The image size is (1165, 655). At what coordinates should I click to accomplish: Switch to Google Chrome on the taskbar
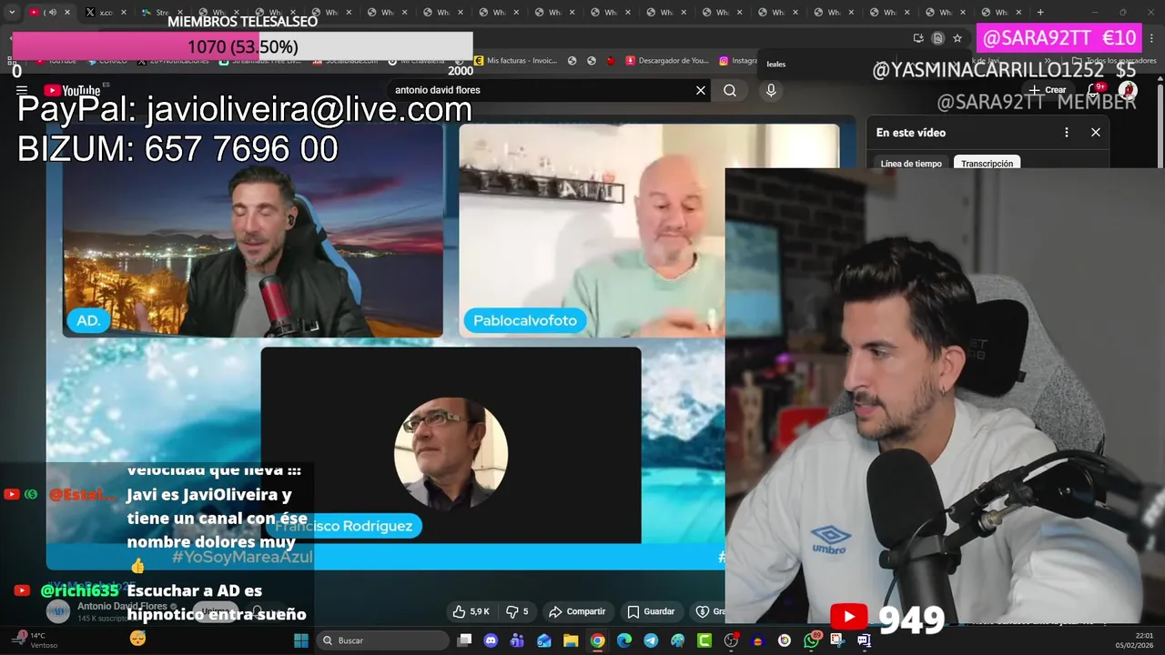point(597,640)
